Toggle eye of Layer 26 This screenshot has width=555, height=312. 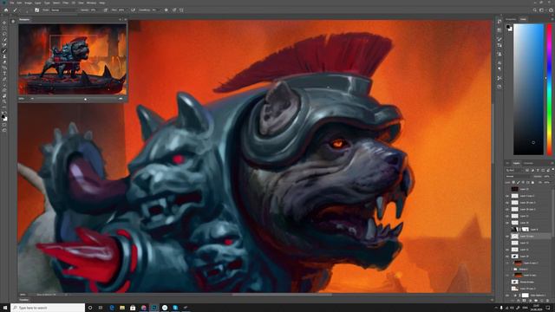point(507,223)
